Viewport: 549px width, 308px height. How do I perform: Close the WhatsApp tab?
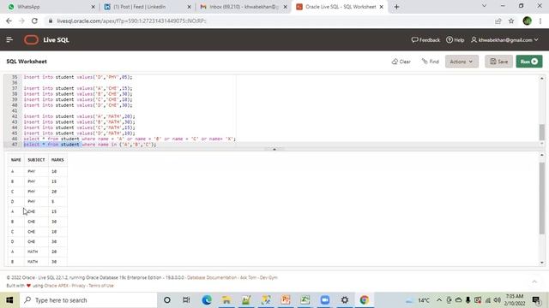tap(93, 7)
